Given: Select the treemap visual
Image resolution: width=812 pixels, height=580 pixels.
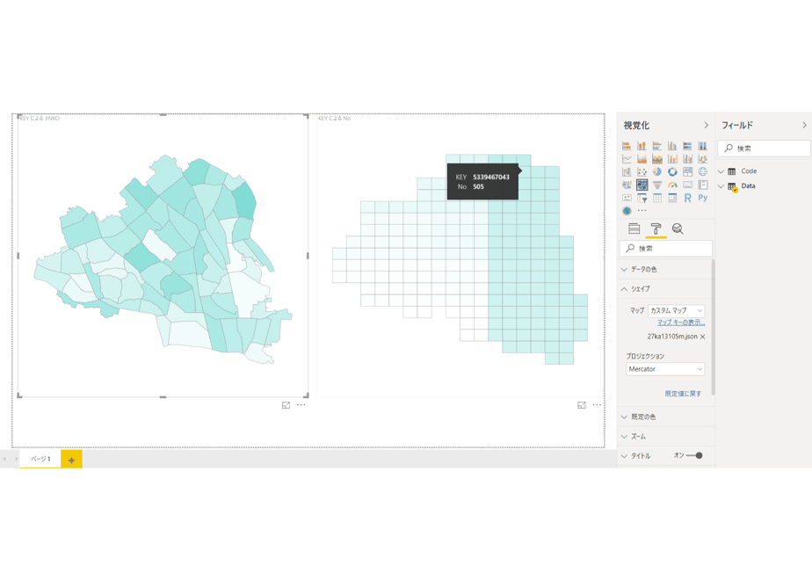Looking at the screenshot, I should pos(687,171).
